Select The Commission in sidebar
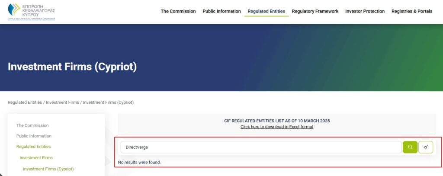443x176 pixels. (32, 125)
